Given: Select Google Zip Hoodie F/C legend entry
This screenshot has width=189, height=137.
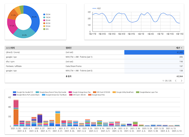Looking at the screenshot, I should click(23, 92).
